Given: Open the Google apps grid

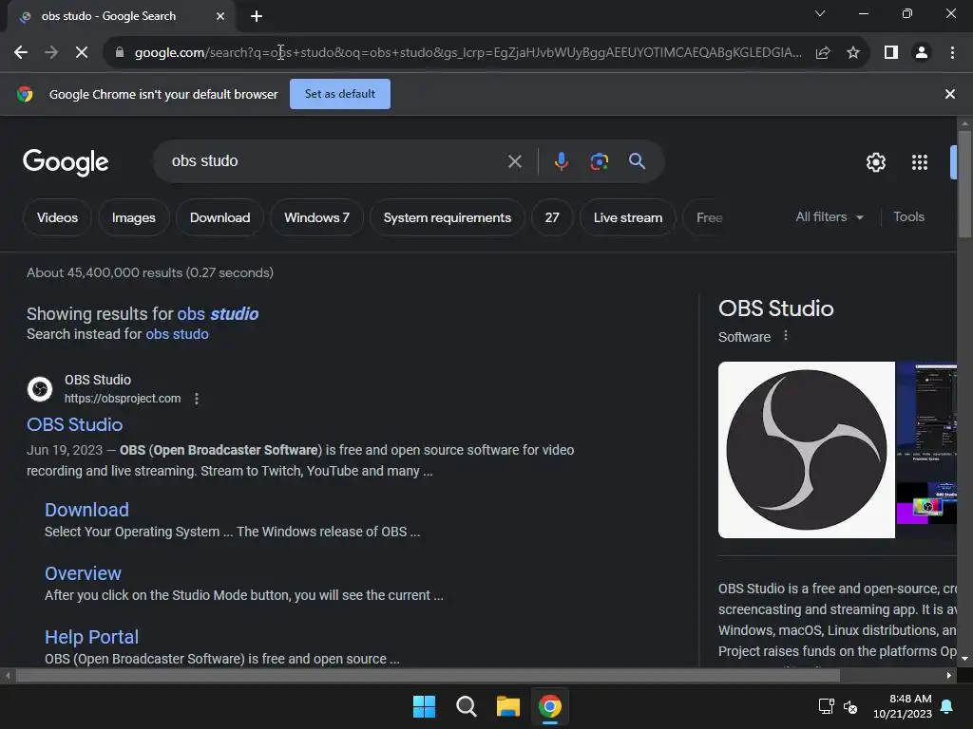Looking at the screenshot, I should click(920, 162).
